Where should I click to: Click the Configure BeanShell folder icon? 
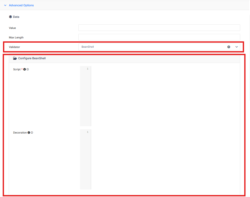click(15, 58)
